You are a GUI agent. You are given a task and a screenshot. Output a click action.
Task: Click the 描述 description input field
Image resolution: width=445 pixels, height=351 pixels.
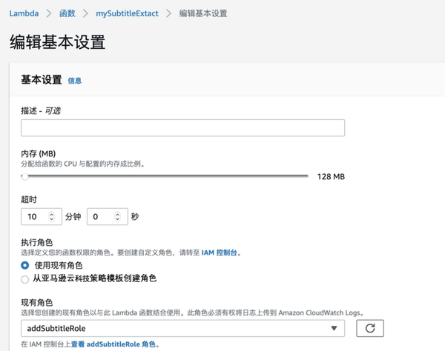coord(182,128)
